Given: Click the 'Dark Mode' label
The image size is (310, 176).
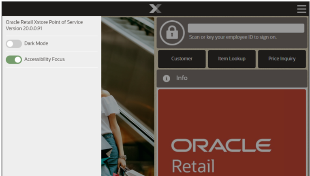Looking at the screenshot, I should click(36, 43).
